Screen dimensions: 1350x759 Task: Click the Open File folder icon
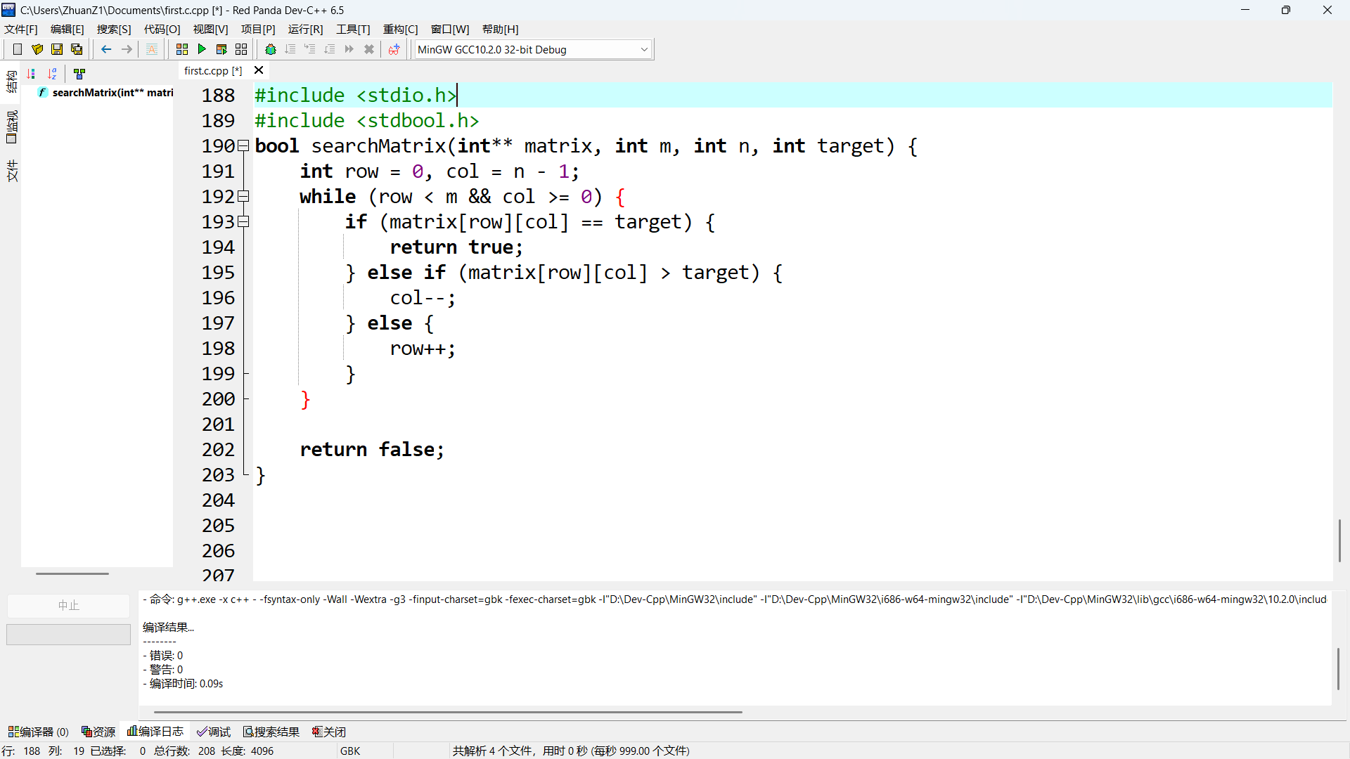click(x=37, y=49)
